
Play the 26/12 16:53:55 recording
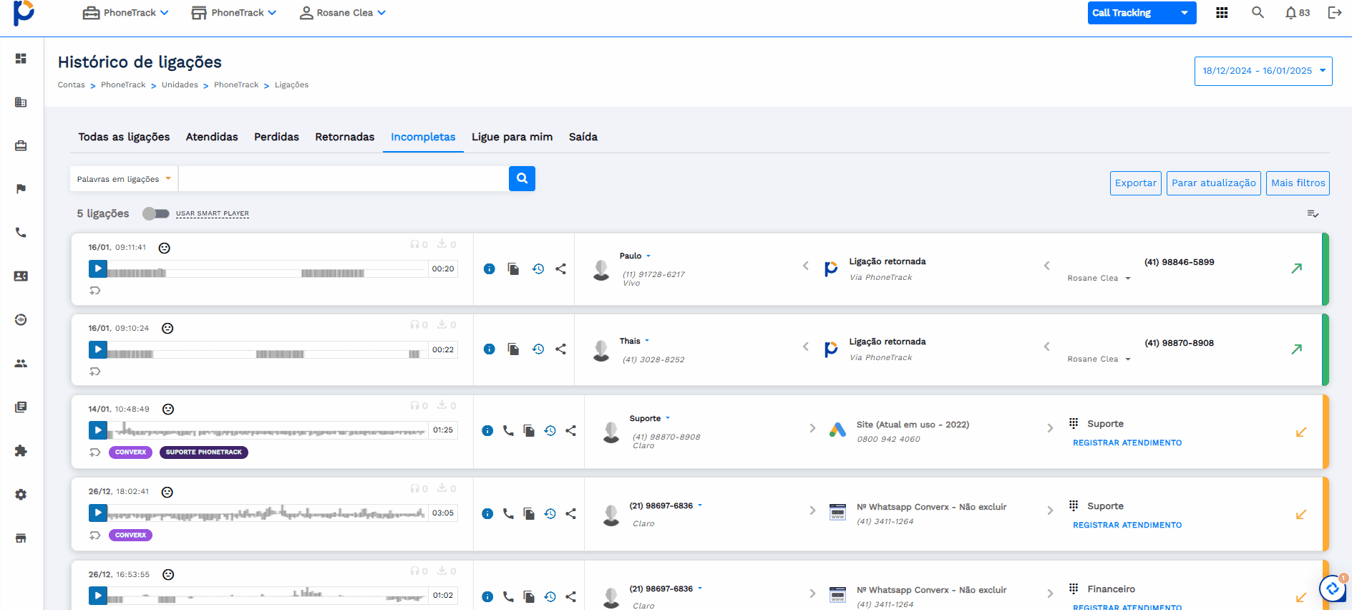pos(98,596)
